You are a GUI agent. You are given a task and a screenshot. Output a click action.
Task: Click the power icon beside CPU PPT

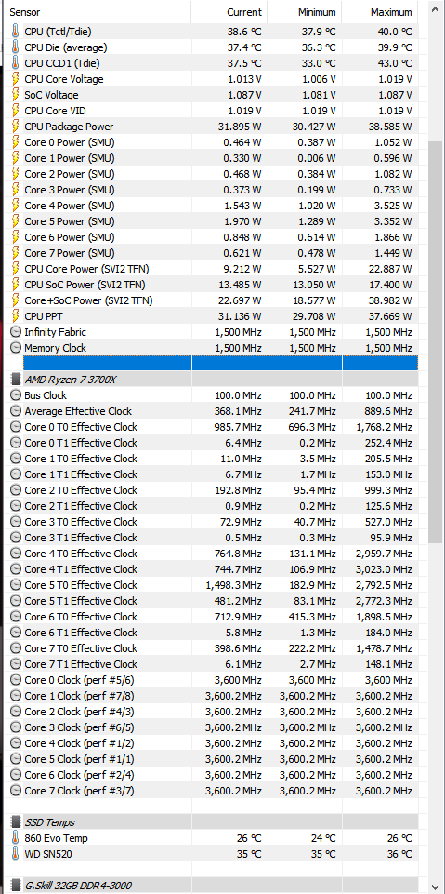(16, 316)
